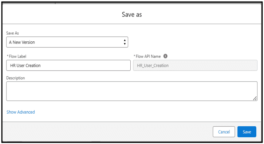
Task: Click the Description label above the text area
Action: 15,78
